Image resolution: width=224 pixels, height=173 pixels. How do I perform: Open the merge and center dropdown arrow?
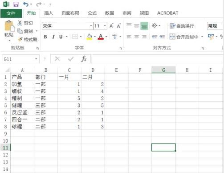[202, 37]
